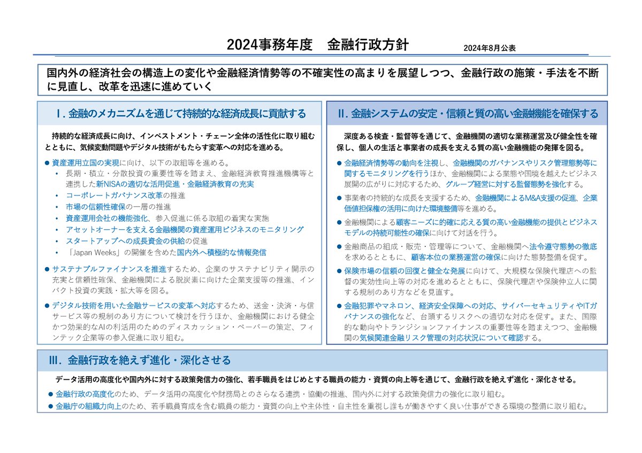Click the text "資産運用会社の機能強化"

[x=108, y=218]
